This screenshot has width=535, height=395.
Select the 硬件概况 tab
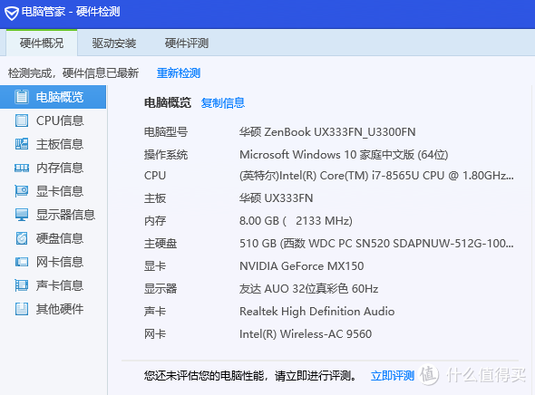coord(42,43)
